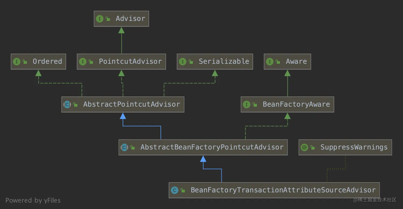Click the interface icon on the Aware node
Screen dimensions: 403x209
[270, 62]
